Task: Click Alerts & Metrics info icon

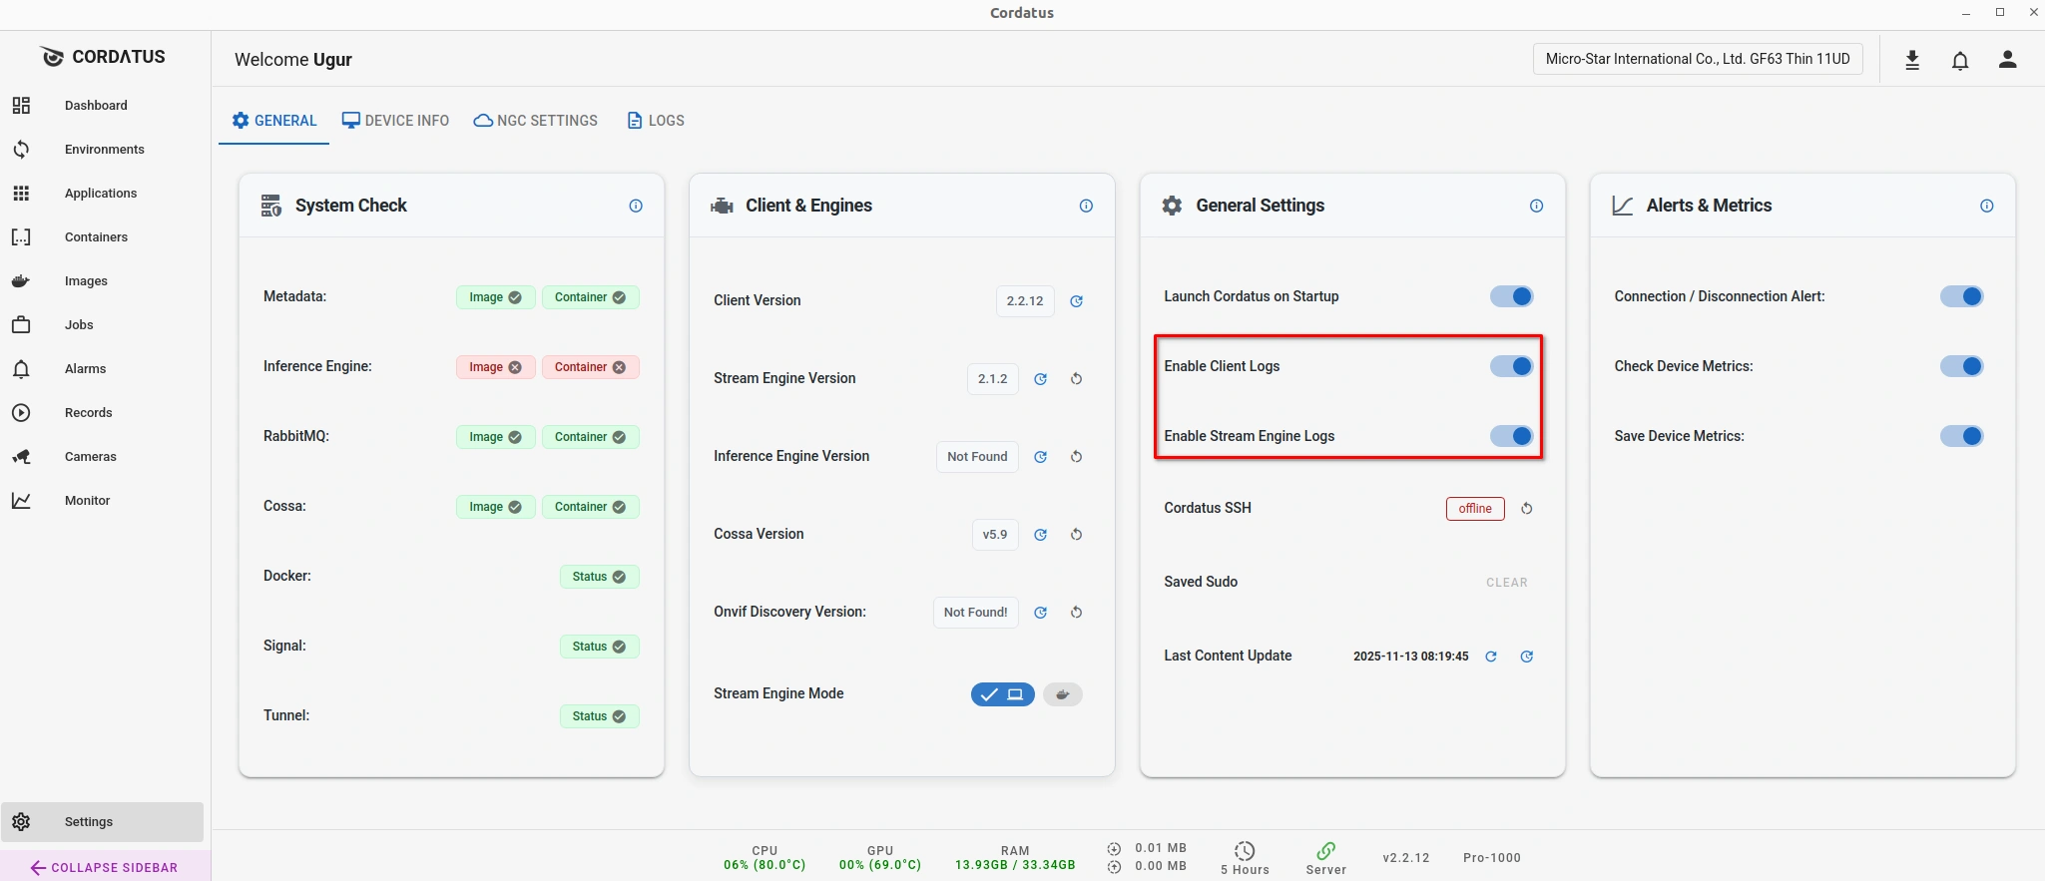Action: point(1986,206)
